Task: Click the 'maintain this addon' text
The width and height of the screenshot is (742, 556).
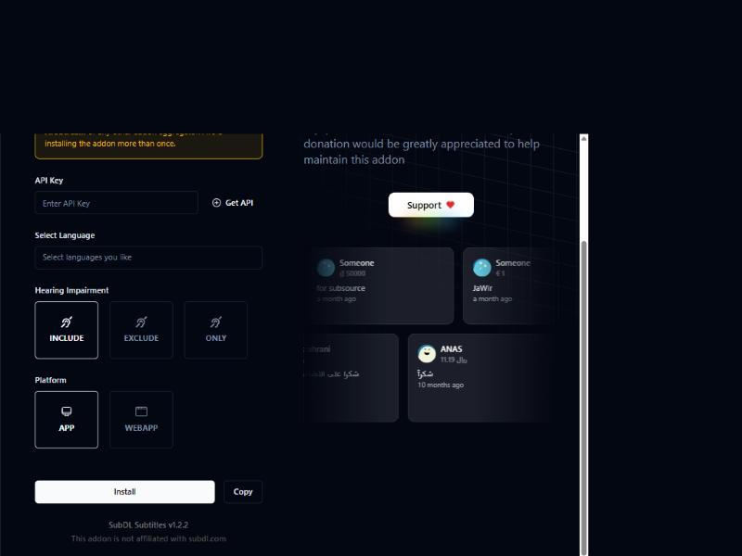Action: point(354,159)
